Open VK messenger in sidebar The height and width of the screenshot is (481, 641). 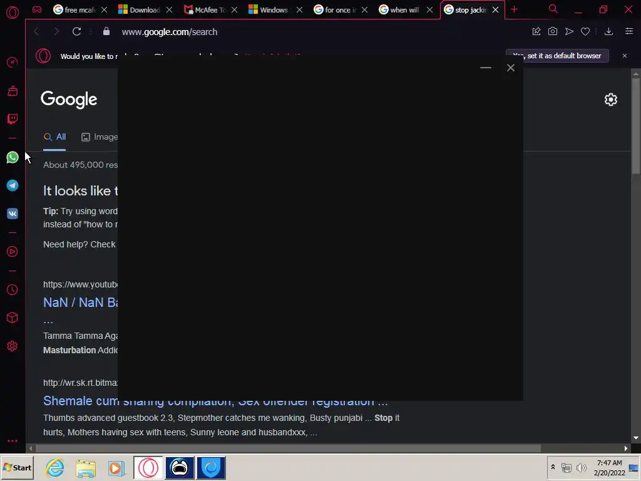pyautogui.click(x=13, y=214)
